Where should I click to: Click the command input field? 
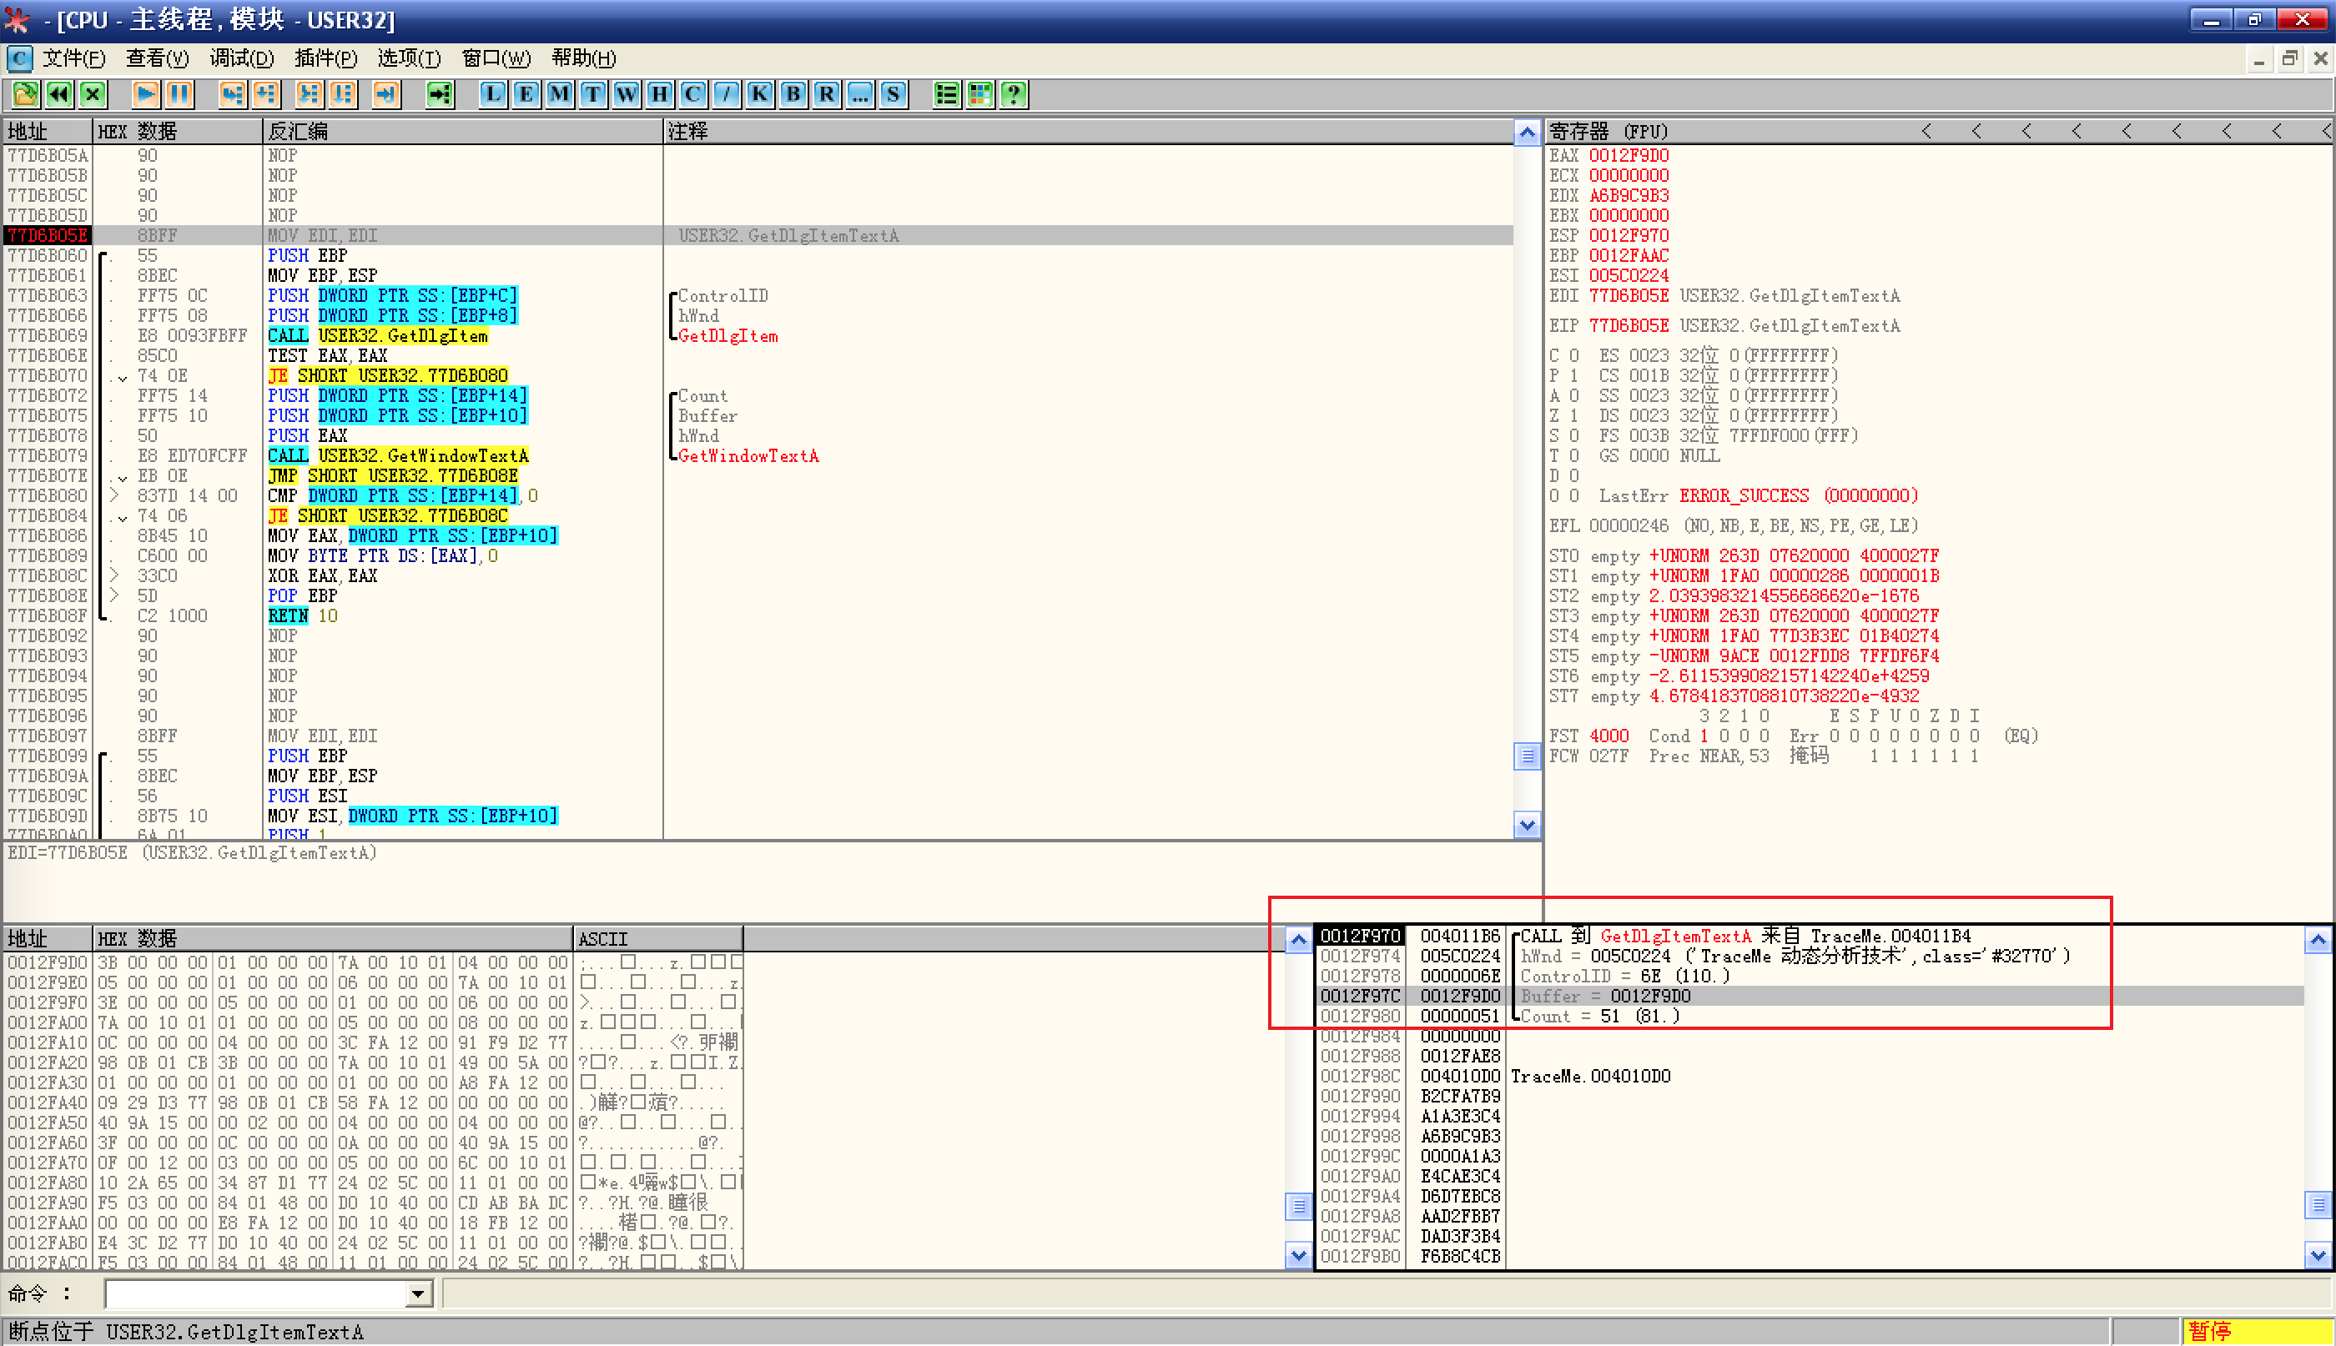pos(255,1293)
